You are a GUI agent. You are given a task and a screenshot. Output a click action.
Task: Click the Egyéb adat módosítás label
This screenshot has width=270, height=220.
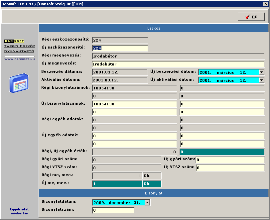click(20, 211)
